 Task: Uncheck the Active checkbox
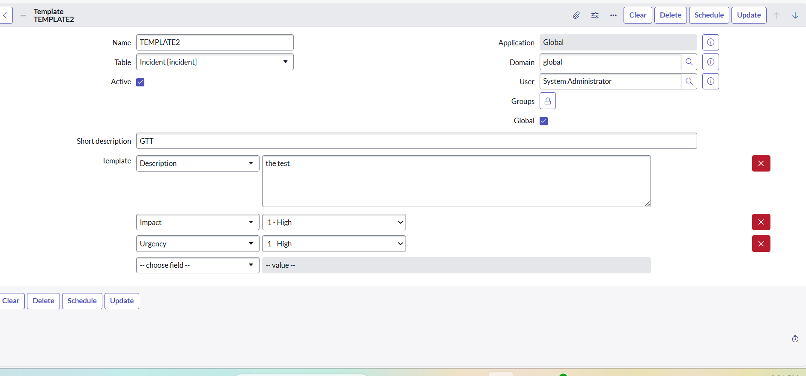coord(140,82)
